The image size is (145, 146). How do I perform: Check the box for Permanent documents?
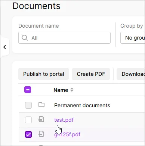point(28,105)
